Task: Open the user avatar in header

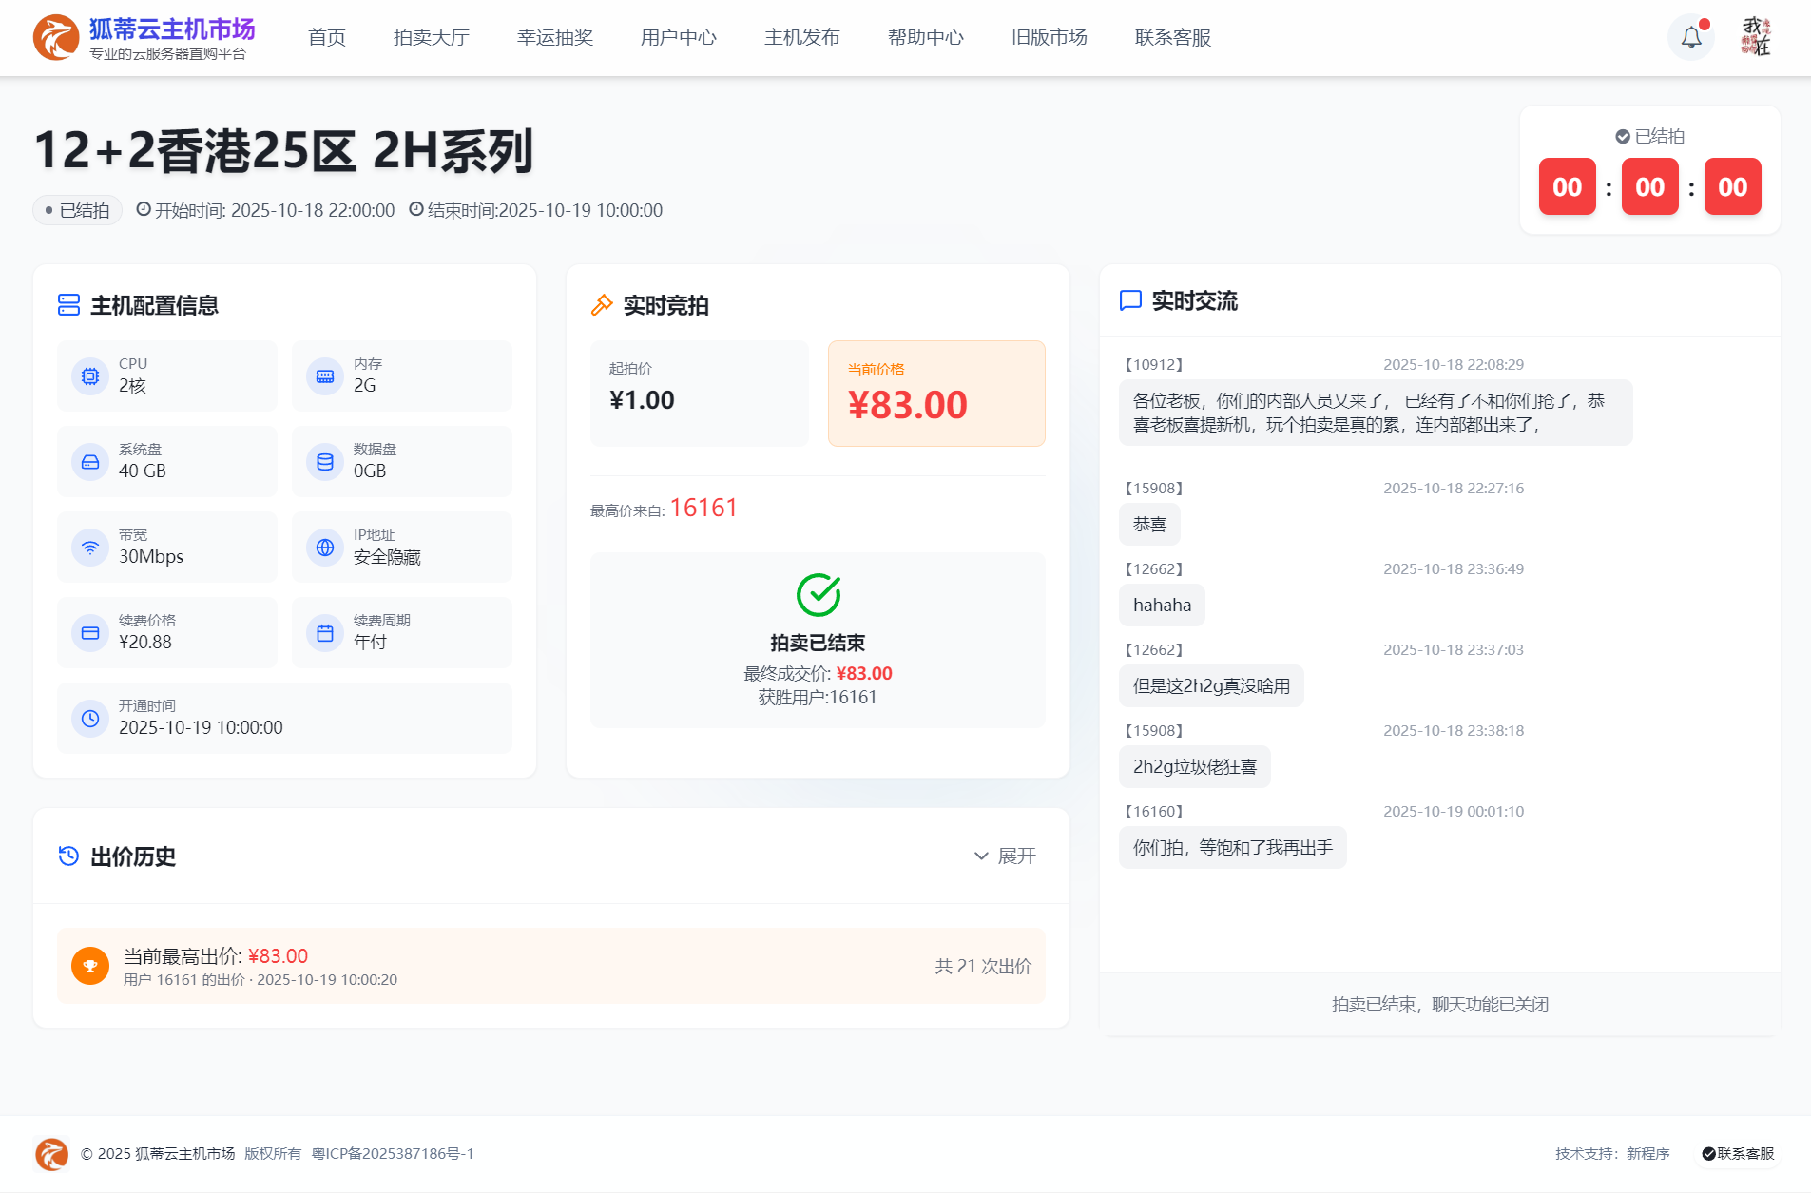Action: [x=1755, y=37]
